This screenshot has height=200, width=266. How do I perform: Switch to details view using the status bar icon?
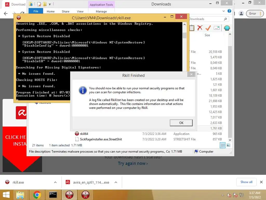223,145
